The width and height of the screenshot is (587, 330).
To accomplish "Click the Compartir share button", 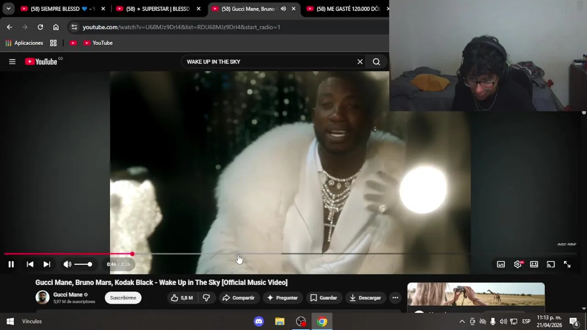I will point(238,298).
